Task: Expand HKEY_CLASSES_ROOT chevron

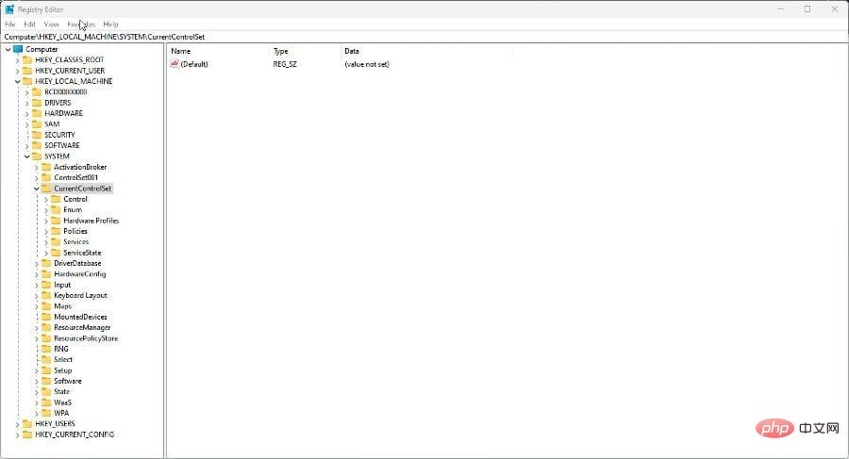Action: (17, 60)
